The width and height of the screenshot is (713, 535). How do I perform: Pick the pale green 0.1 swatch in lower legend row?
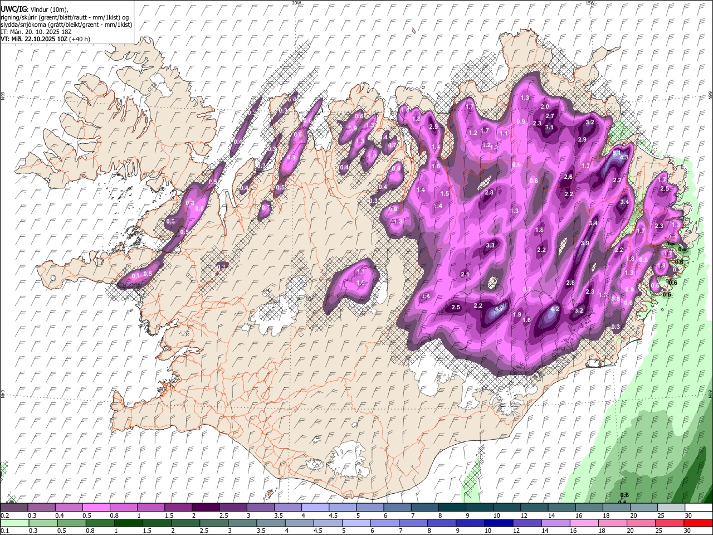click(14, 523)
